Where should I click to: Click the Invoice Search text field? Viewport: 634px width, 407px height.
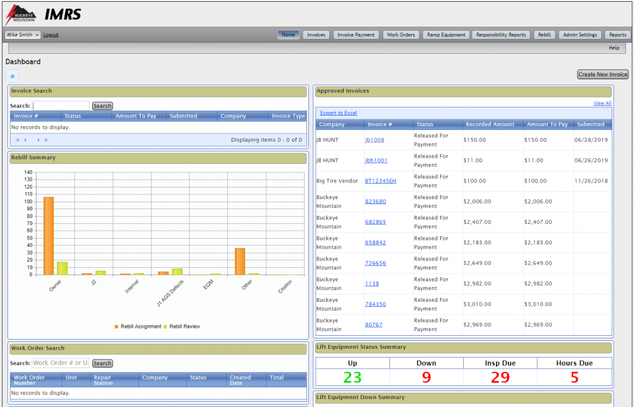61,106
